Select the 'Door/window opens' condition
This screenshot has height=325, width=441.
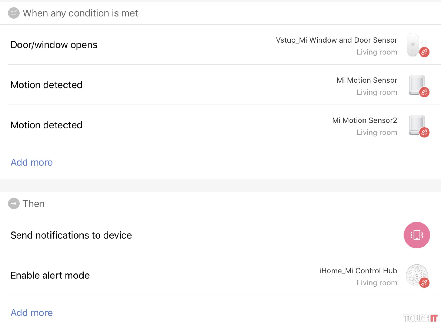(x=54, y=45)
